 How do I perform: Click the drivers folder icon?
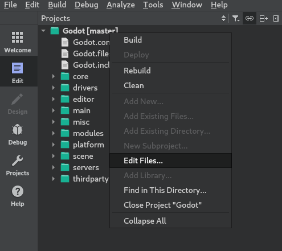coord(65,88)
